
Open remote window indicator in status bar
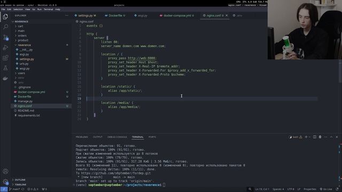tap(4, 189)
